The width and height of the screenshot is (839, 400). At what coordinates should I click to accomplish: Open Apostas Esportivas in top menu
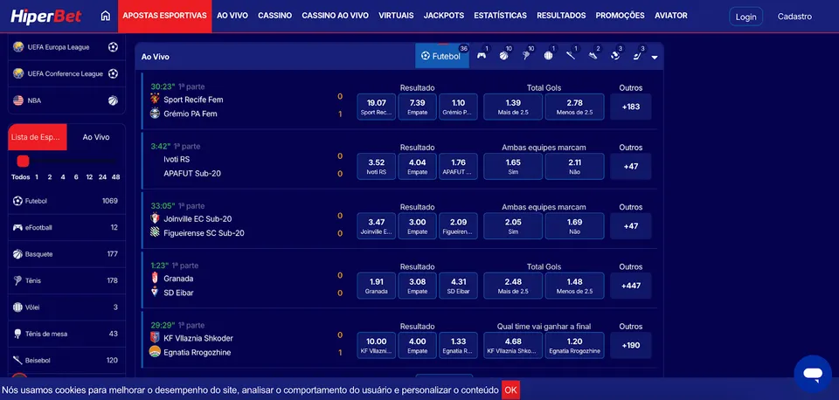[165, 16]
